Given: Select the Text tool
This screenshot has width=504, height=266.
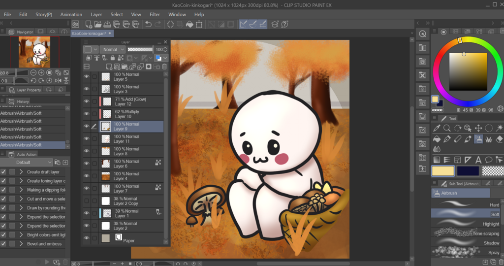Looking at the screenshot, I should coord(479,160).
